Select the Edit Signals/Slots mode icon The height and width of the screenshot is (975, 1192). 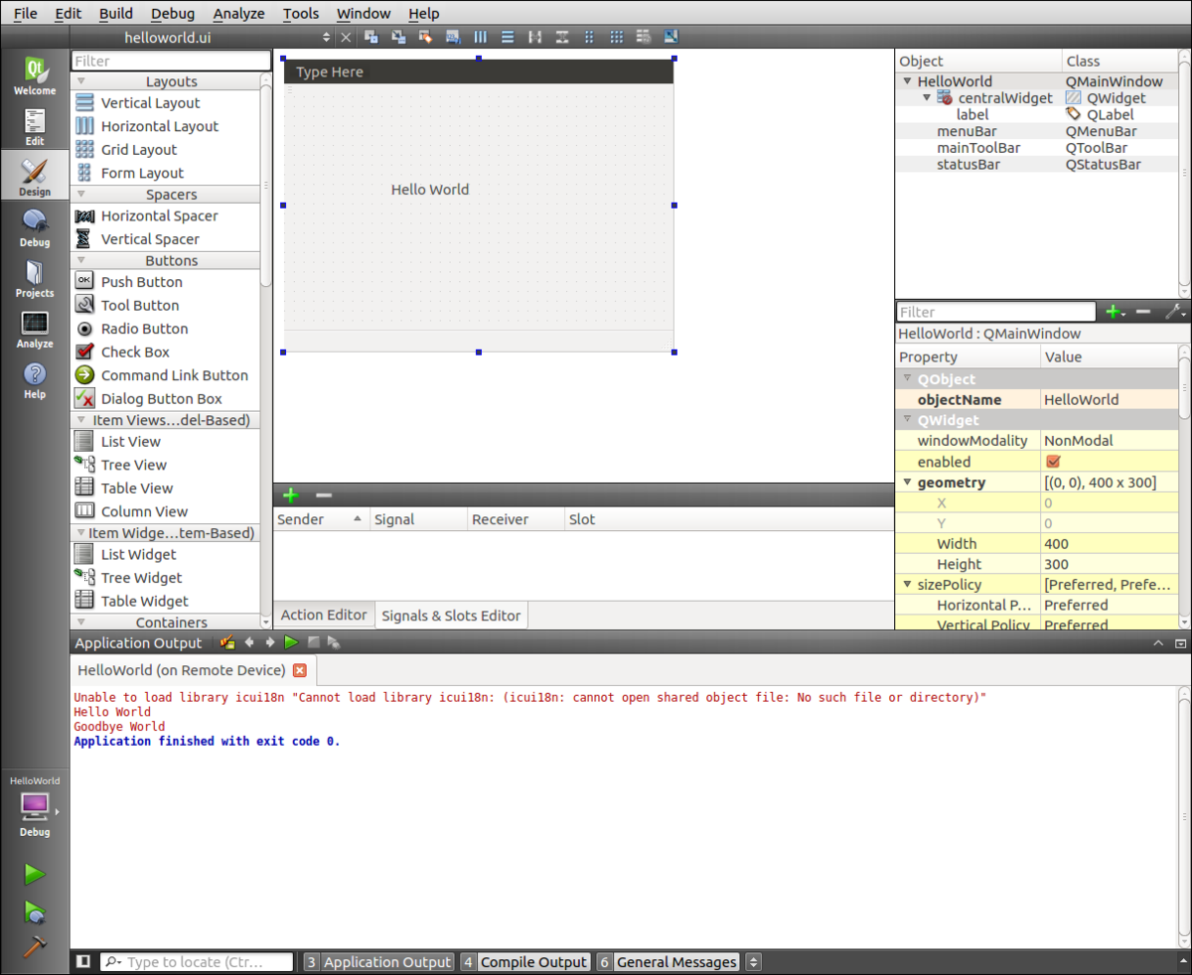point(396,37)
